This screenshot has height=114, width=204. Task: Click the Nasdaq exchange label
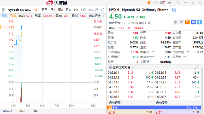(x=165, y=62)
